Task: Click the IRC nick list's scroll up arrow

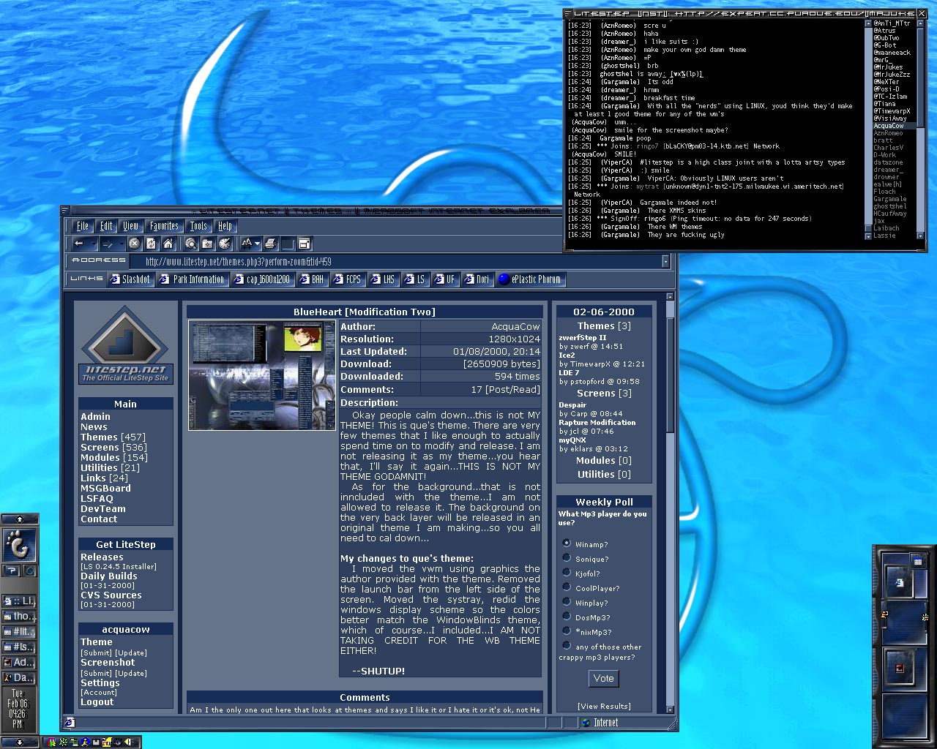Action: click(920, 23)
